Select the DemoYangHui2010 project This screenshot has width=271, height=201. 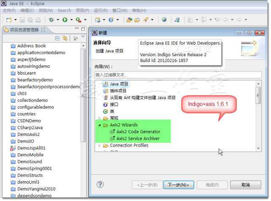pos(33,189)
